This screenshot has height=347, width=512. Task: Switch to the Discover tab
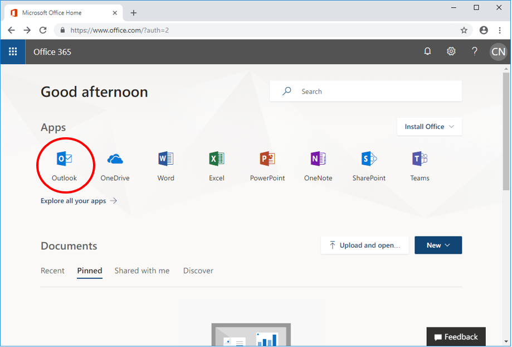(x=198, y=271)
